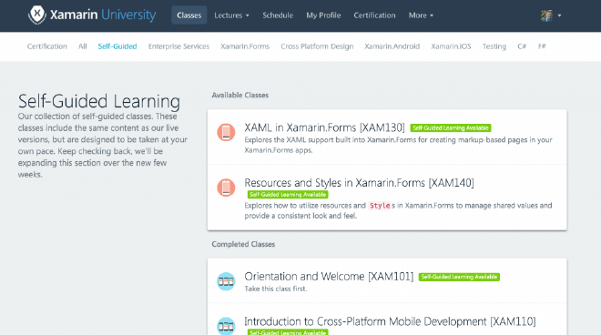Open the user avatar in the header
The width and height of the screenshot is (601, 335).
(546, 15)
